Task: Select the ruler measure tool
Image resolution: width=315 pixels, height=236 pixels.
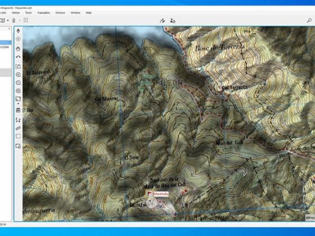Action: tap(18, 128)
